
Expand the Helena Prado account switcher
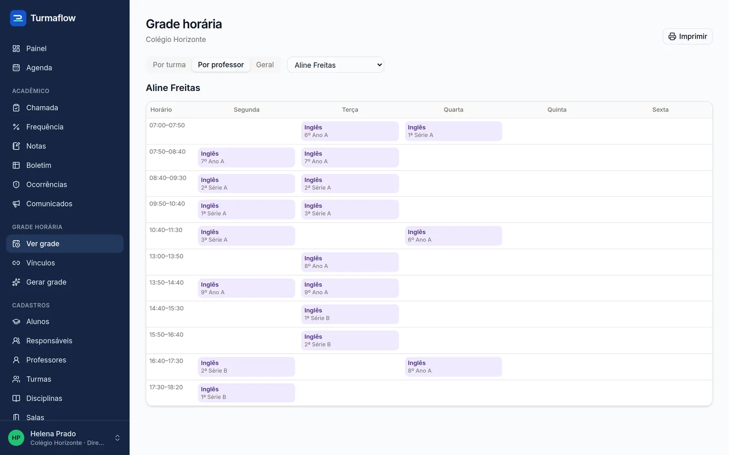(x=117, y=438)
